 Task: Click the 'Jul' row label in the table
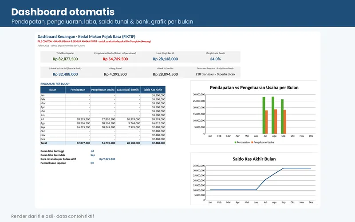click(x=42, y=119)
